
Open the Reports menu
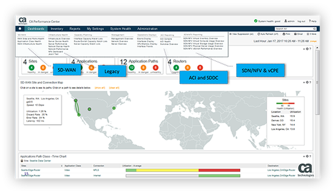point(75,29)
